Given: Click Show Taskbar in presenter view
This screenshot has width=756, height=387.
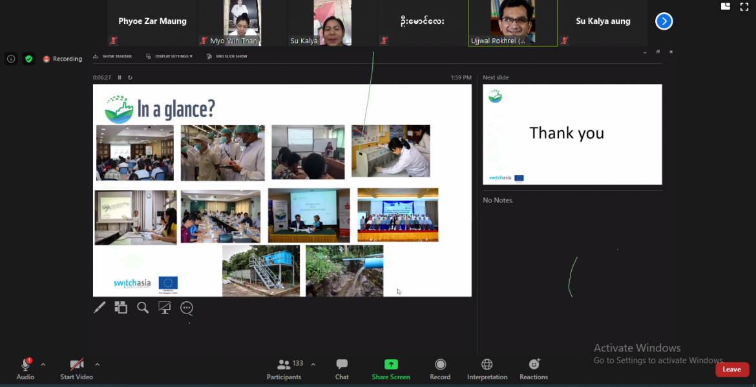Looking at the screenshot, I should (112, 56).
